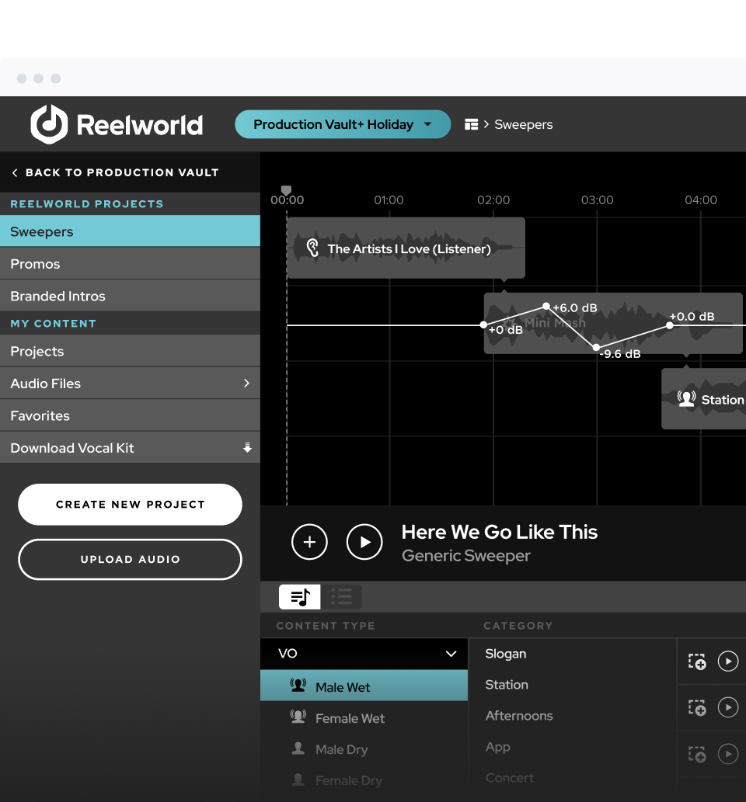Add Here We Go Like This with plus
Viewport: 746px width, 802px height.
[309, 542]
